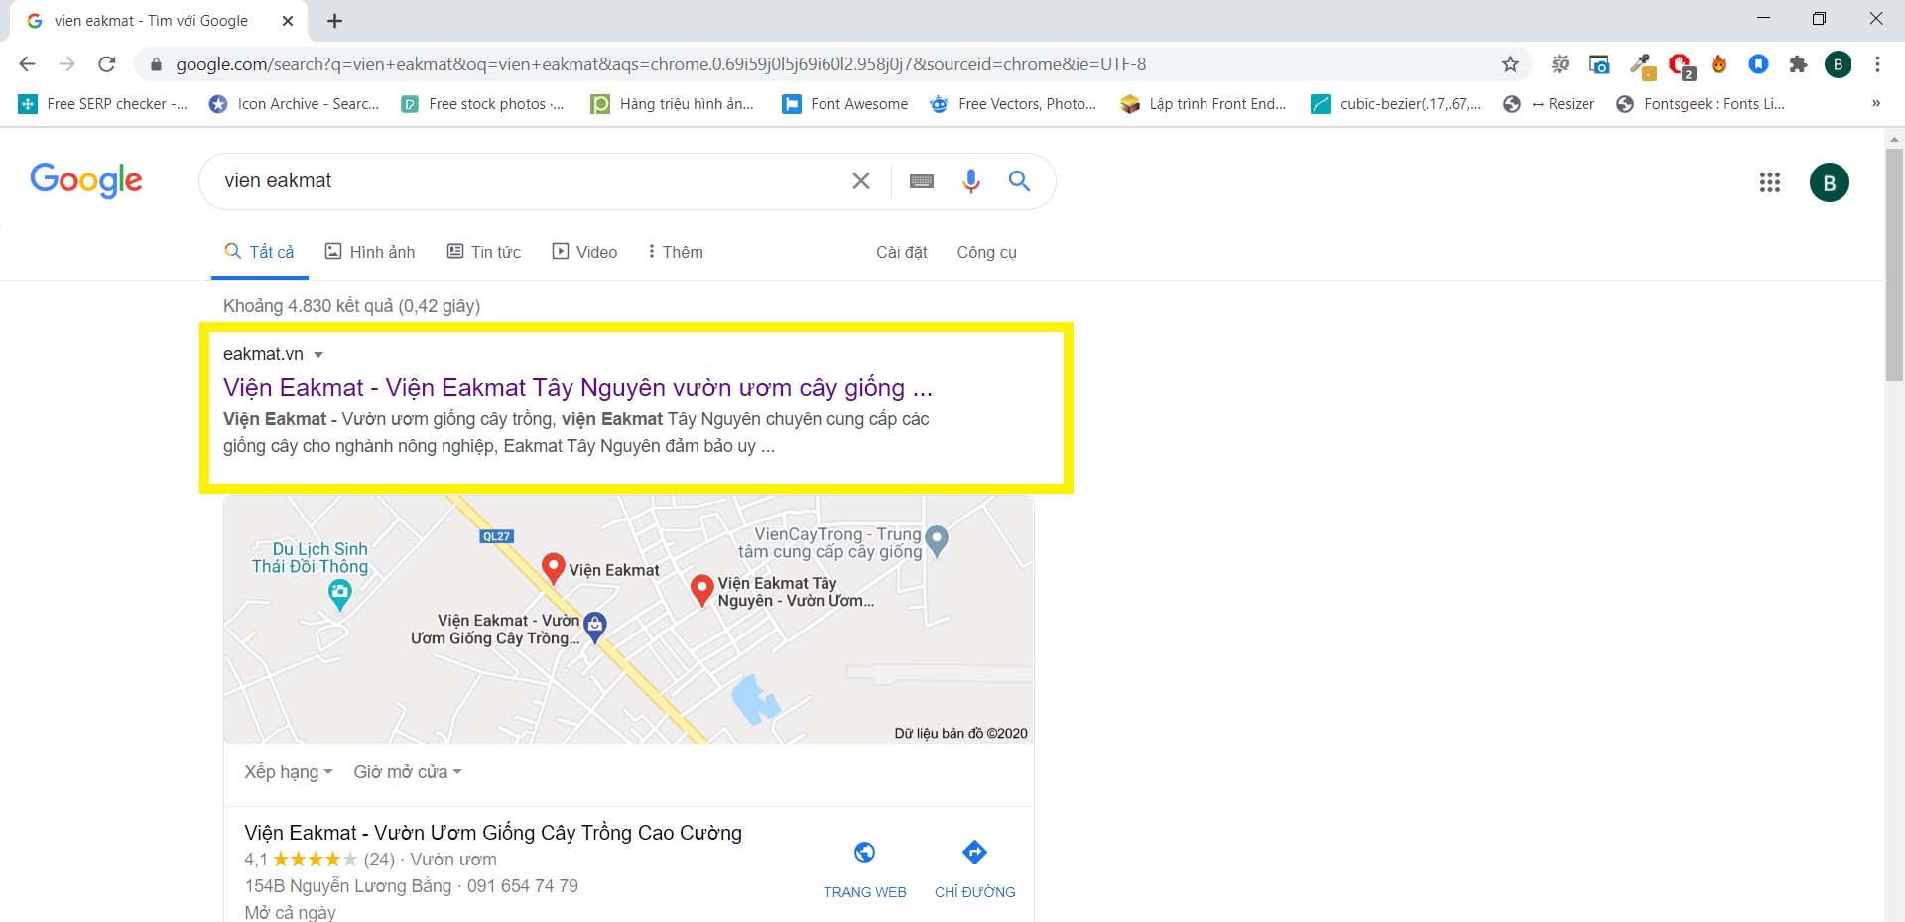
Task: Open Viện Eakmat result title link
Action: pos(577,387)
